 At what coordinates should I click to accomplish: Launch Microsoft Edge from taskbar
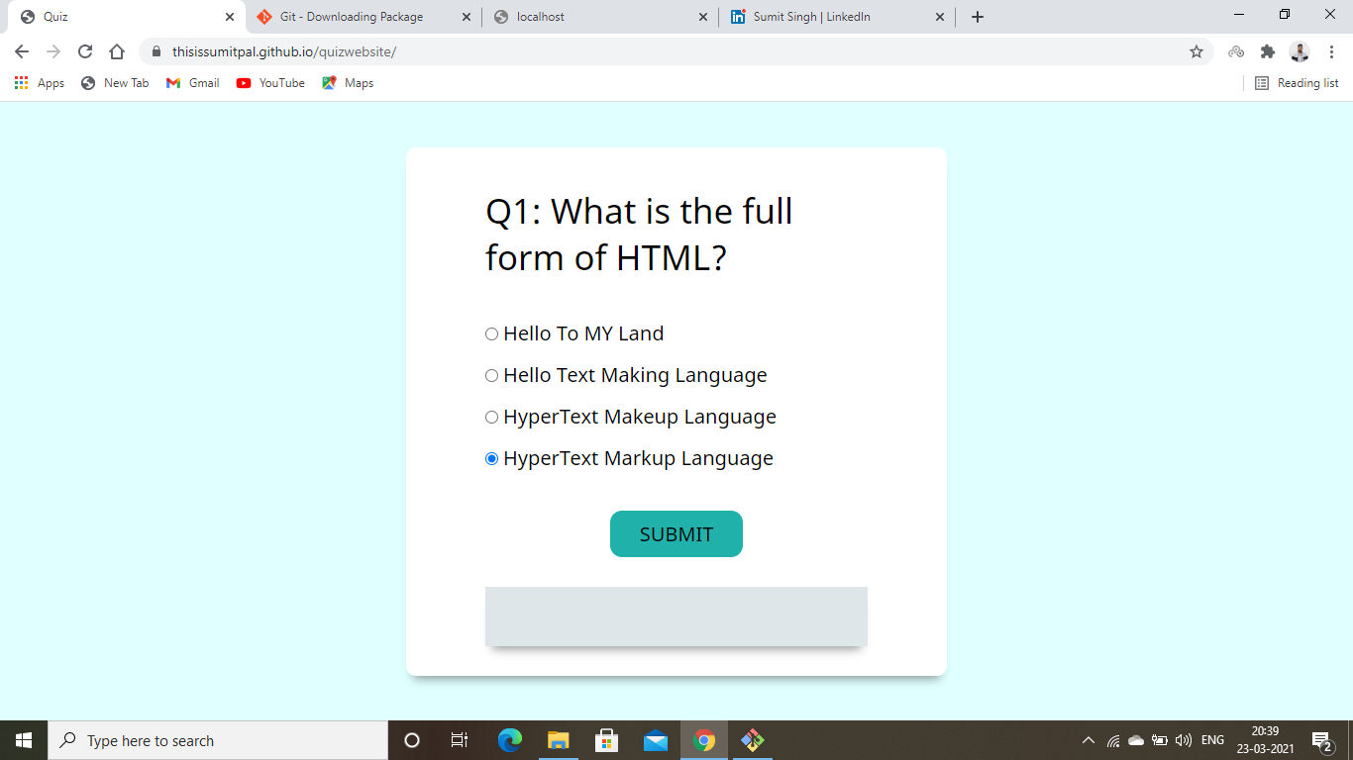pos(510,740)
